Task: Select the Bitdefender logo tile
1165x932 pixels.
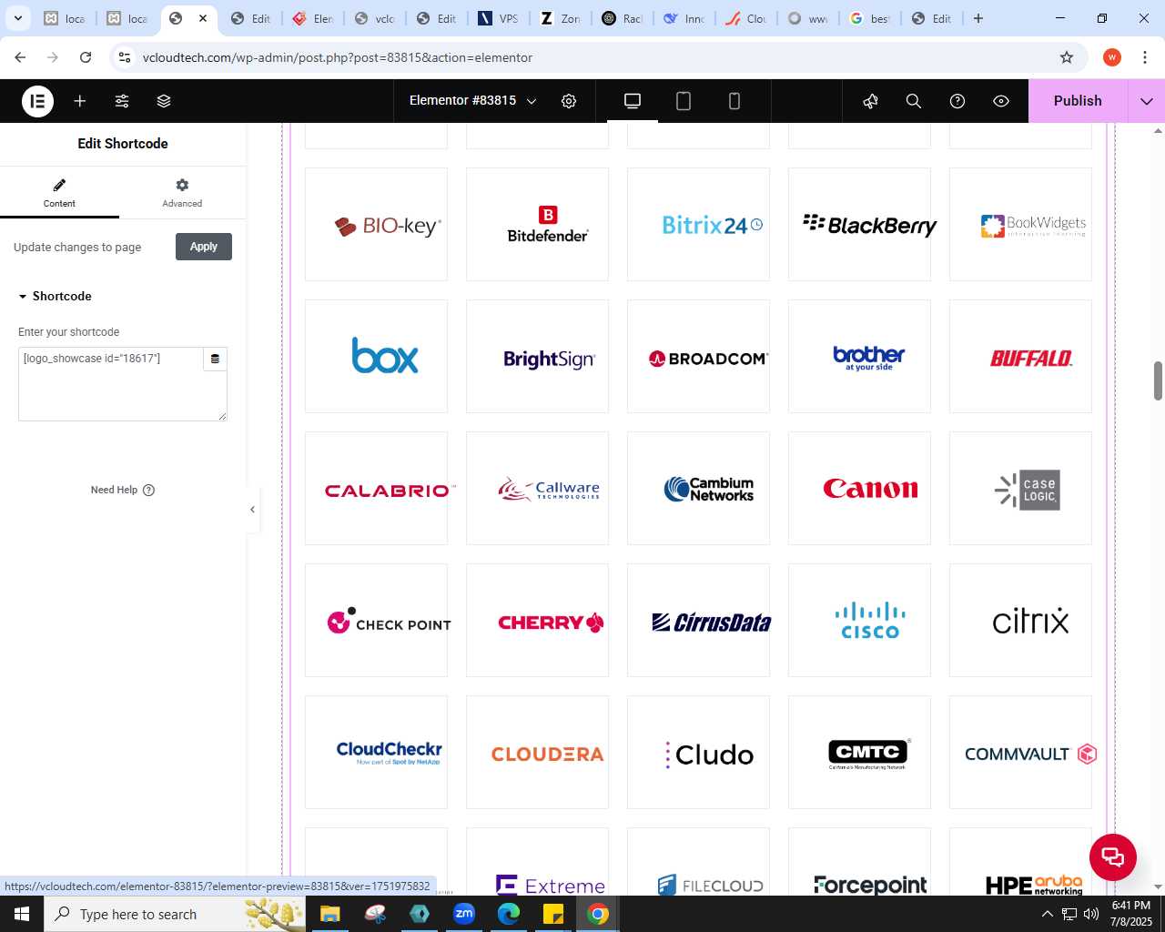Action: pos(537,224)
